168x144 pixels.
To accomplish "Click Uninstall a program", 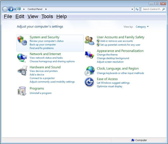I will [41, 93].
